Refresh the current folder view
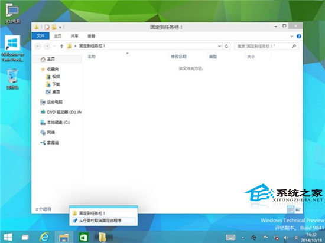 click(226, 46)
